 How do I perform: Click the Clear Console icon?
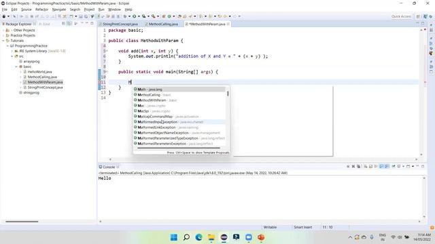click(366, 166)
